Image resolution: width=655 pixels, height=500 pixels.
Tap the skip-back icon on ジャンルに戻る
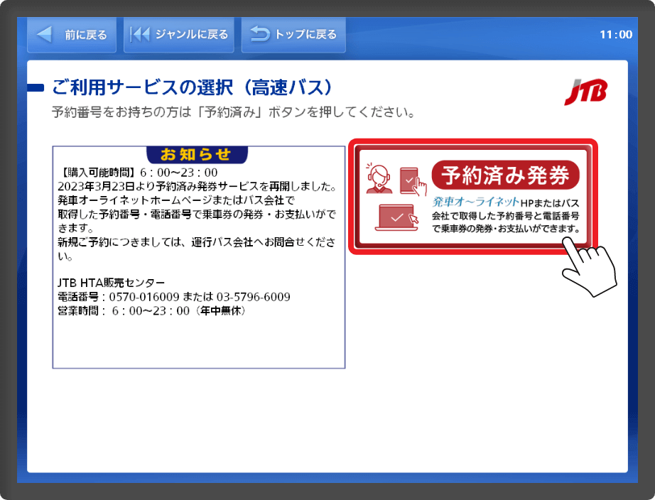coord(140,34)
